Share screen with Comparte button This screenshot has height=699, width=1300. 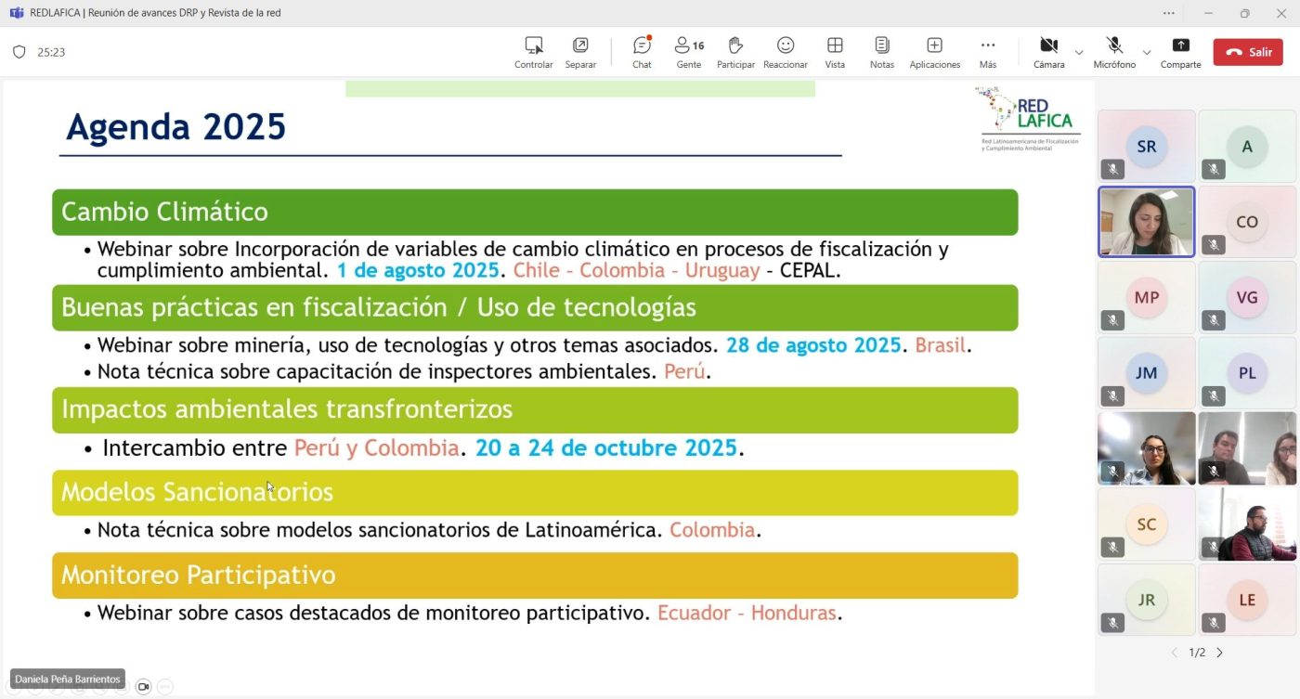pos(1180,52)
